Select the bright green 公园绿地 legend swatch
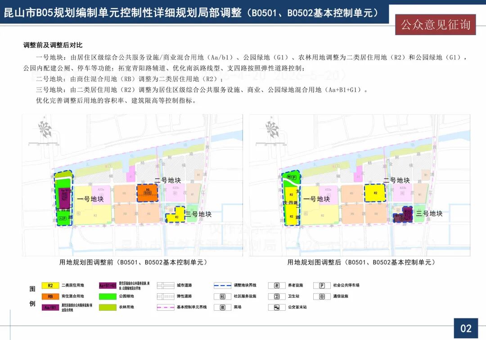 pos(108,296)
